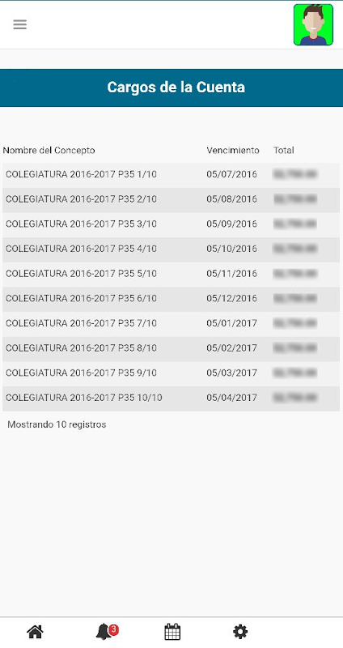Image resolution: width=343 pixels, height=648 pixels.
Task: Select the COLEGIATURA 2016-2017 P35 6/10 row
Action: 171,299
